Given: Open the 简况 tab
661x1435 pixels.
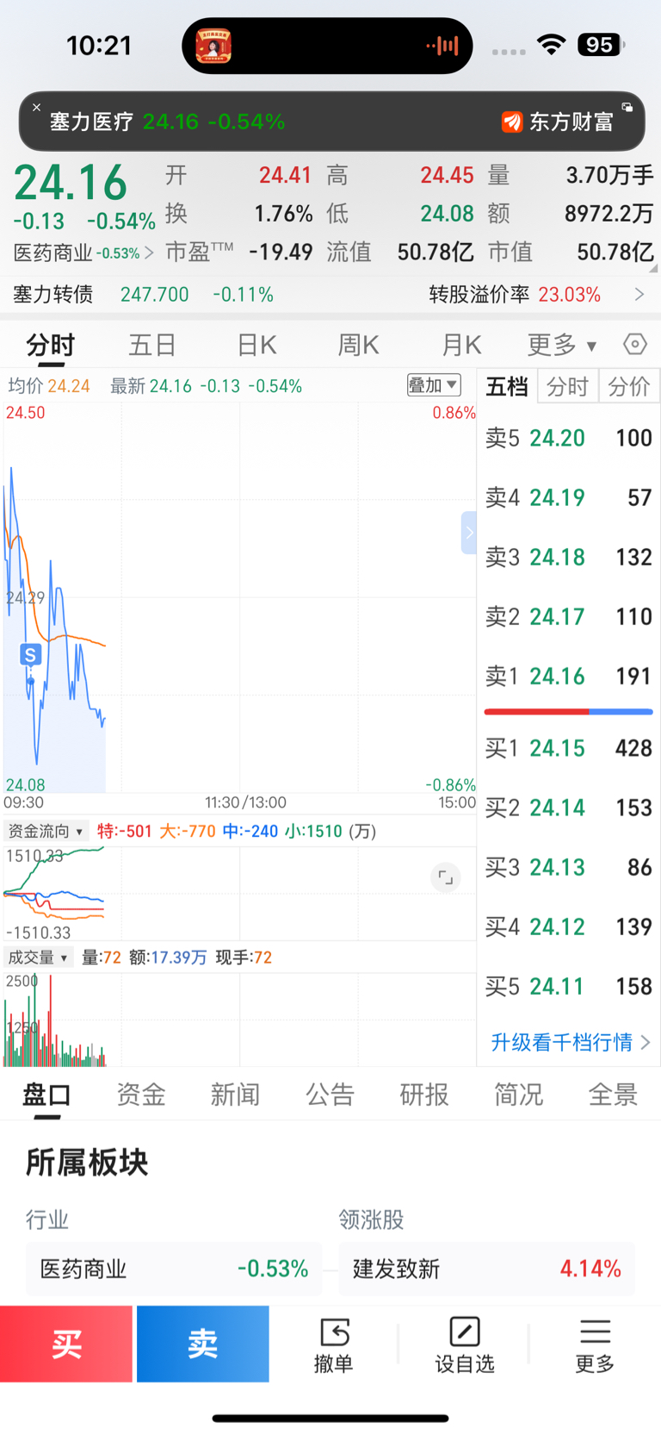Looking at the screenshot, I should pos(519,1095).
